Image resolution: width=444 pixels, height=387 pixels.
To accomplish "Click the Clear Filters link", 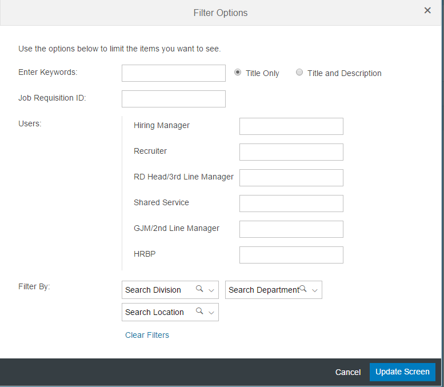I will pos(147,335).
